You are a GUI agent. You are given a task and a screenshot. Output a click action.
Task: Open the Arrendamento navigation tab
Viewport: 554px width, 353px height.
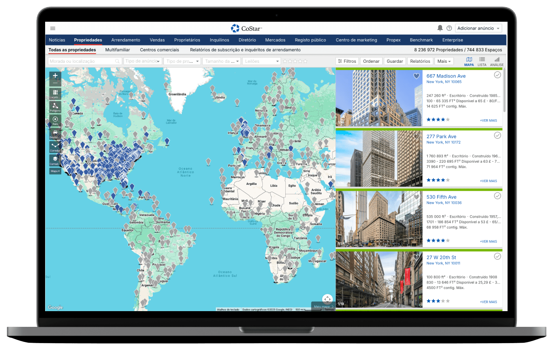(125, 40)
